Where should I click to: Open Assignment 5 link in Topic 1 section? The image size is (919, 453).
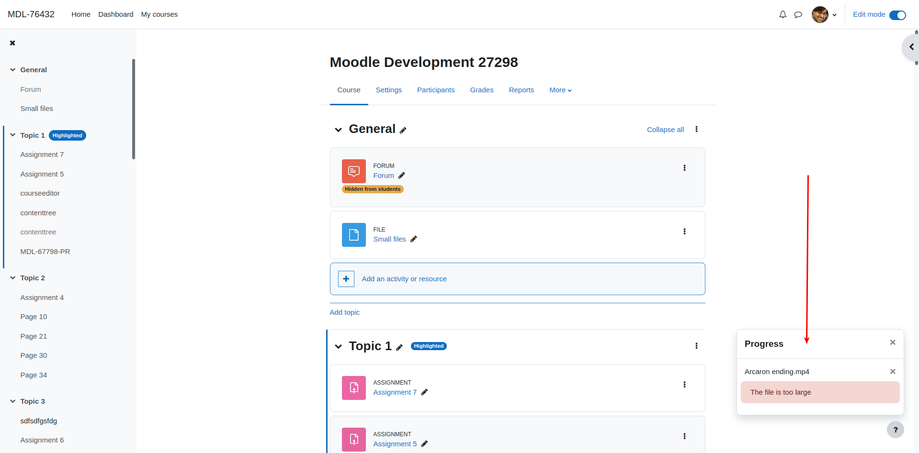(x=395, y=444)
